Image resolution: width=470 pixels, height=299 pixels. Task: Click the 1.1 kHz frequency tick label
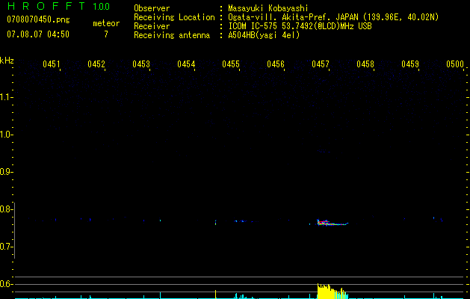(7, 97)
